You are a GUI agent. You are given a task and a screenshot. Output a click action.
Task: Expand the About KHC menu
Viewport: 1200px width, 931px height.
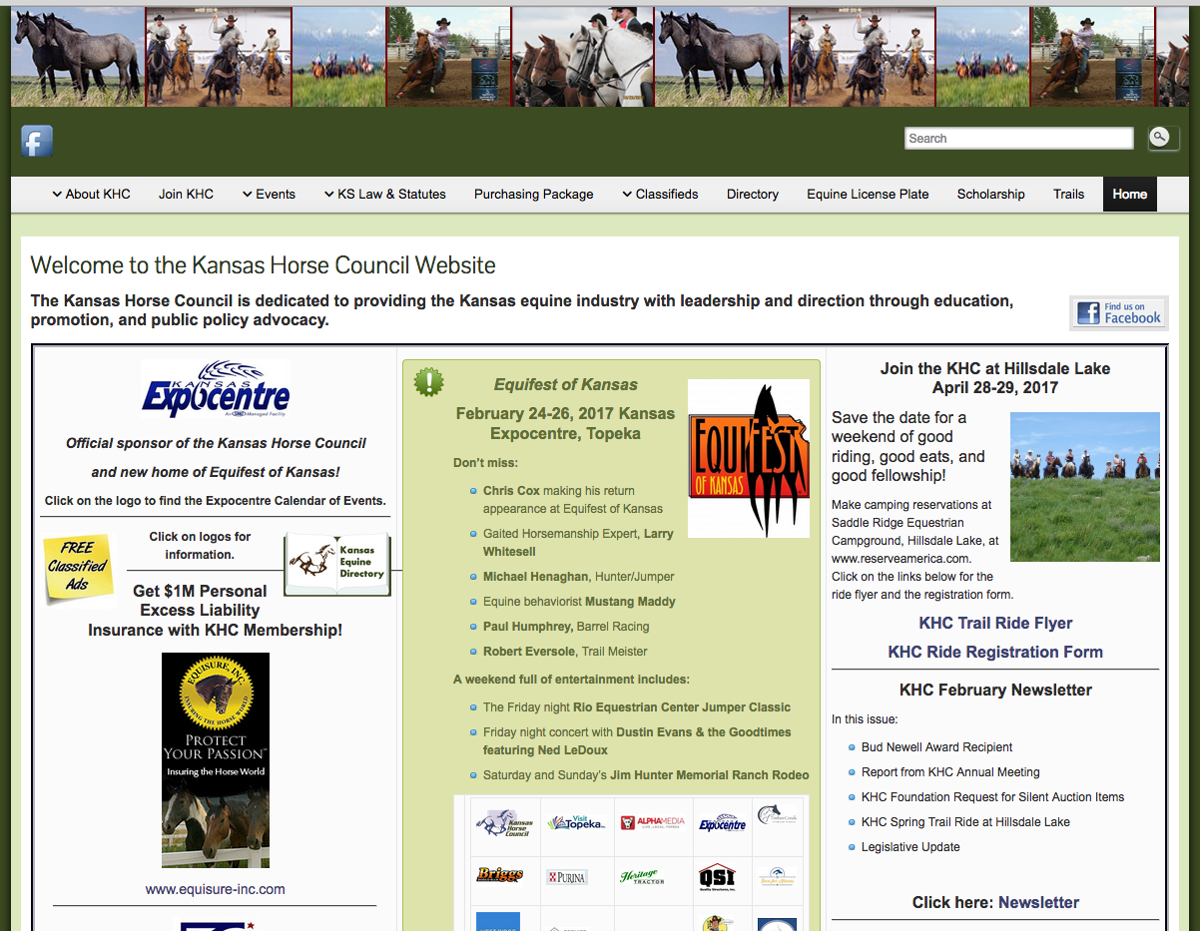[91, 195]
